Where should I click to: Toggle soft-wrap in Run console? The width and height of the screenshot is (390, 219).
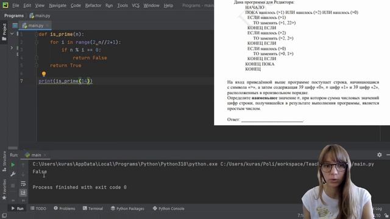23,184
